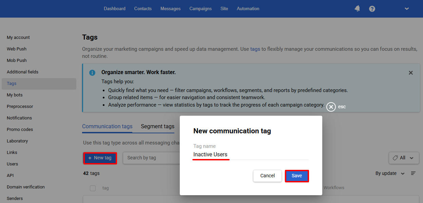This screenshot has height=203, width=423.
Task: Click the '42 tags' count text
Action: coord(91,173)
